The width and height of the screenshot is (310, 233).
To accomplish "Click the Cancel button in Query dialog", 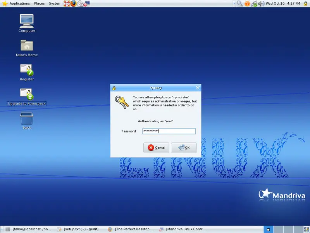I will pos(157,148).
